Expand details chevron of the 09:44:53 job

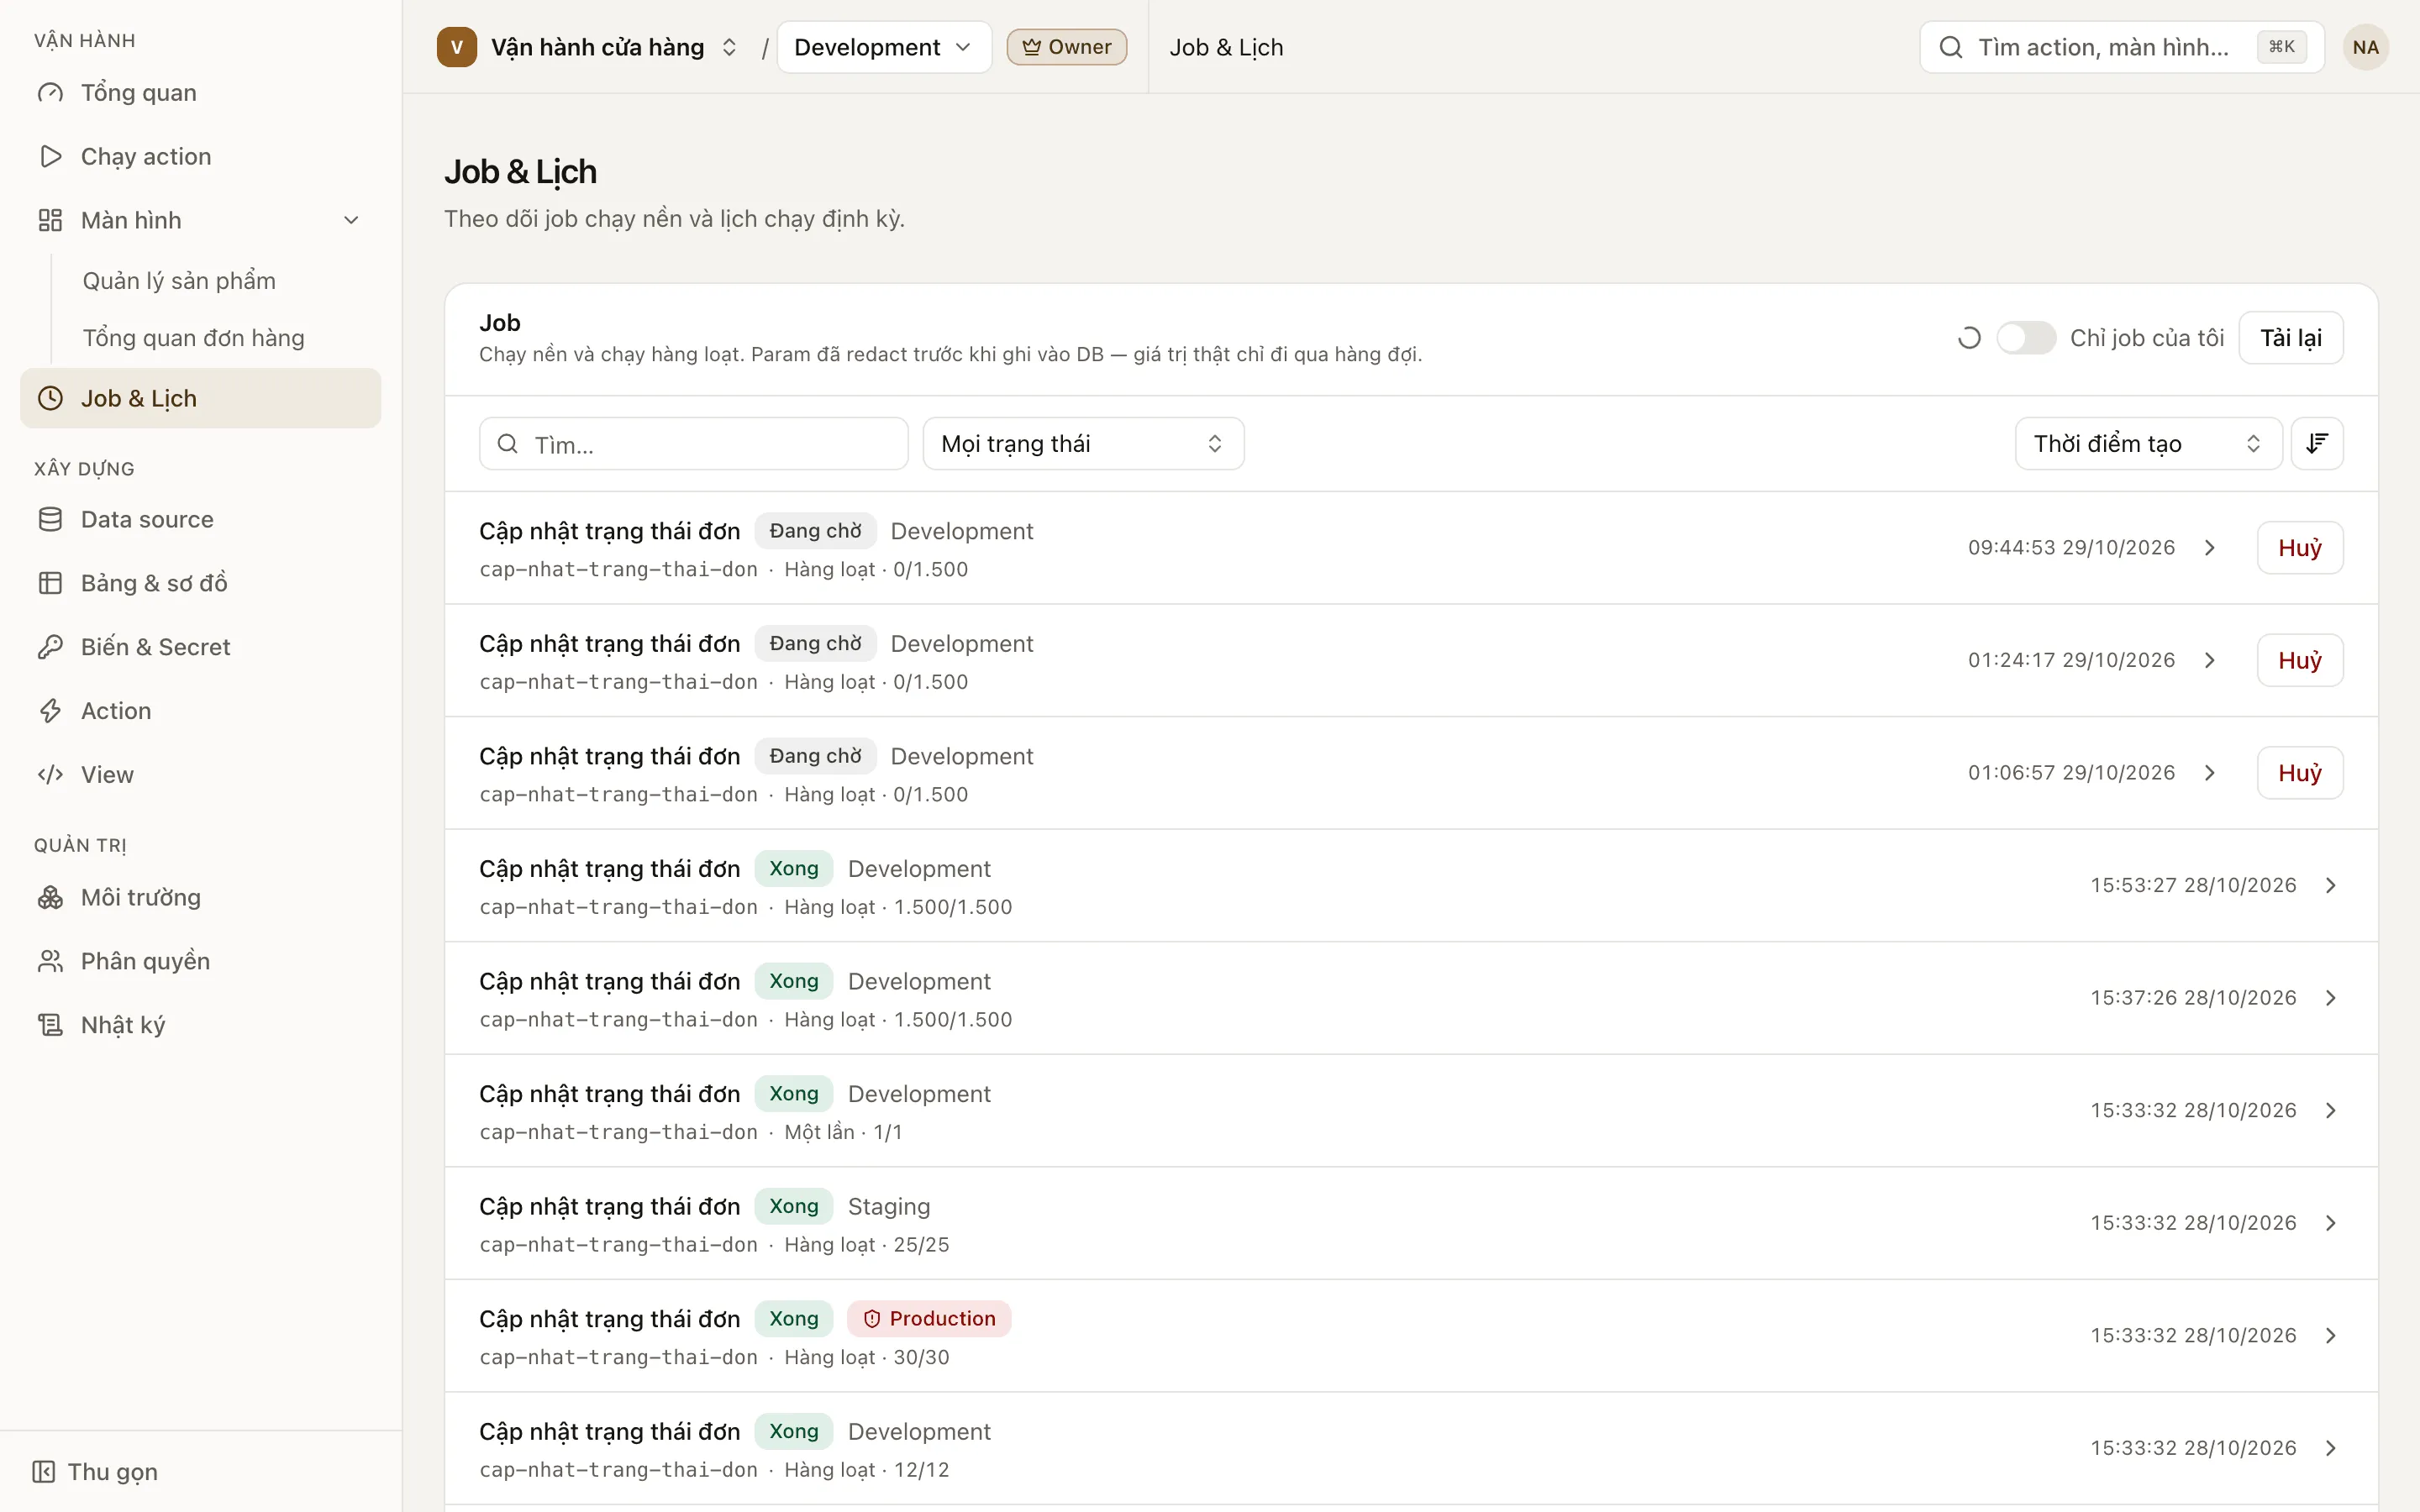(2210, 548)
